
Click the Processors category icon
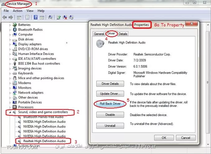click(15, 107)
